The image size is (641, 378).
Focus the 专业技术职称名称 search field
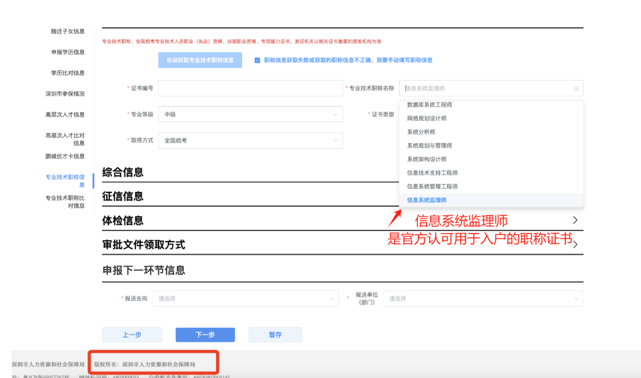tap(491, 89)
